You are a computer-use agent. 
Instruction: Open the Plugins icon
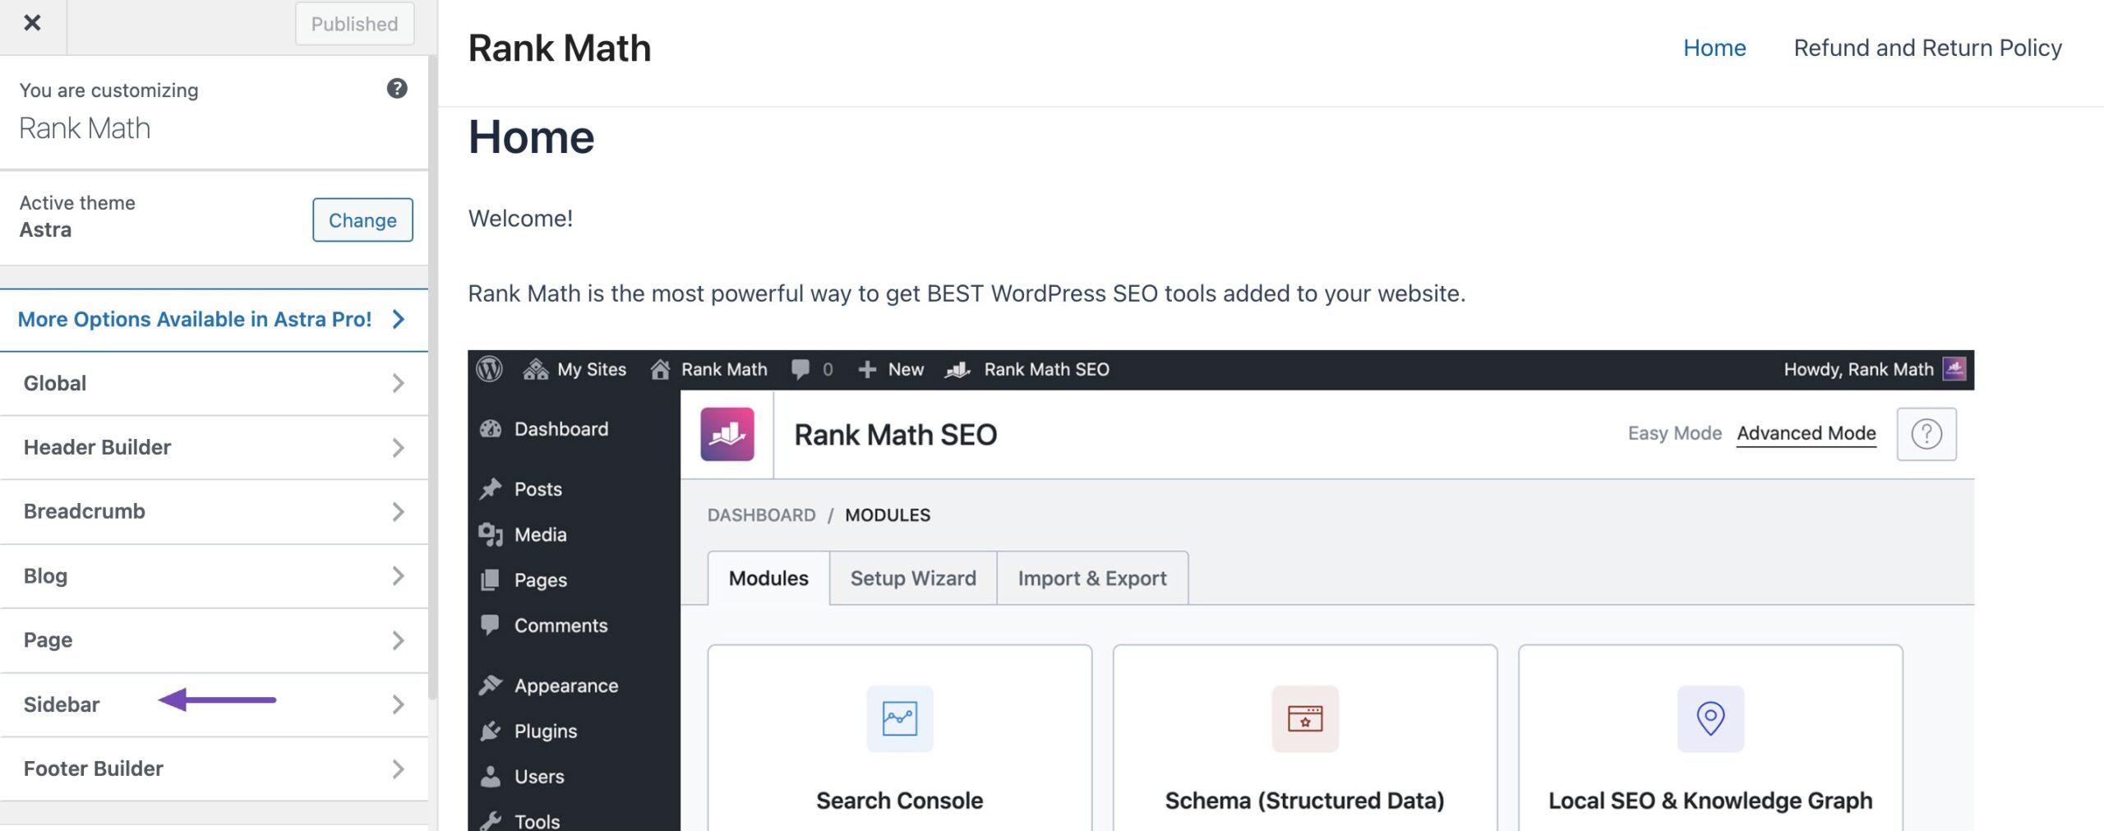pos(491,731)
